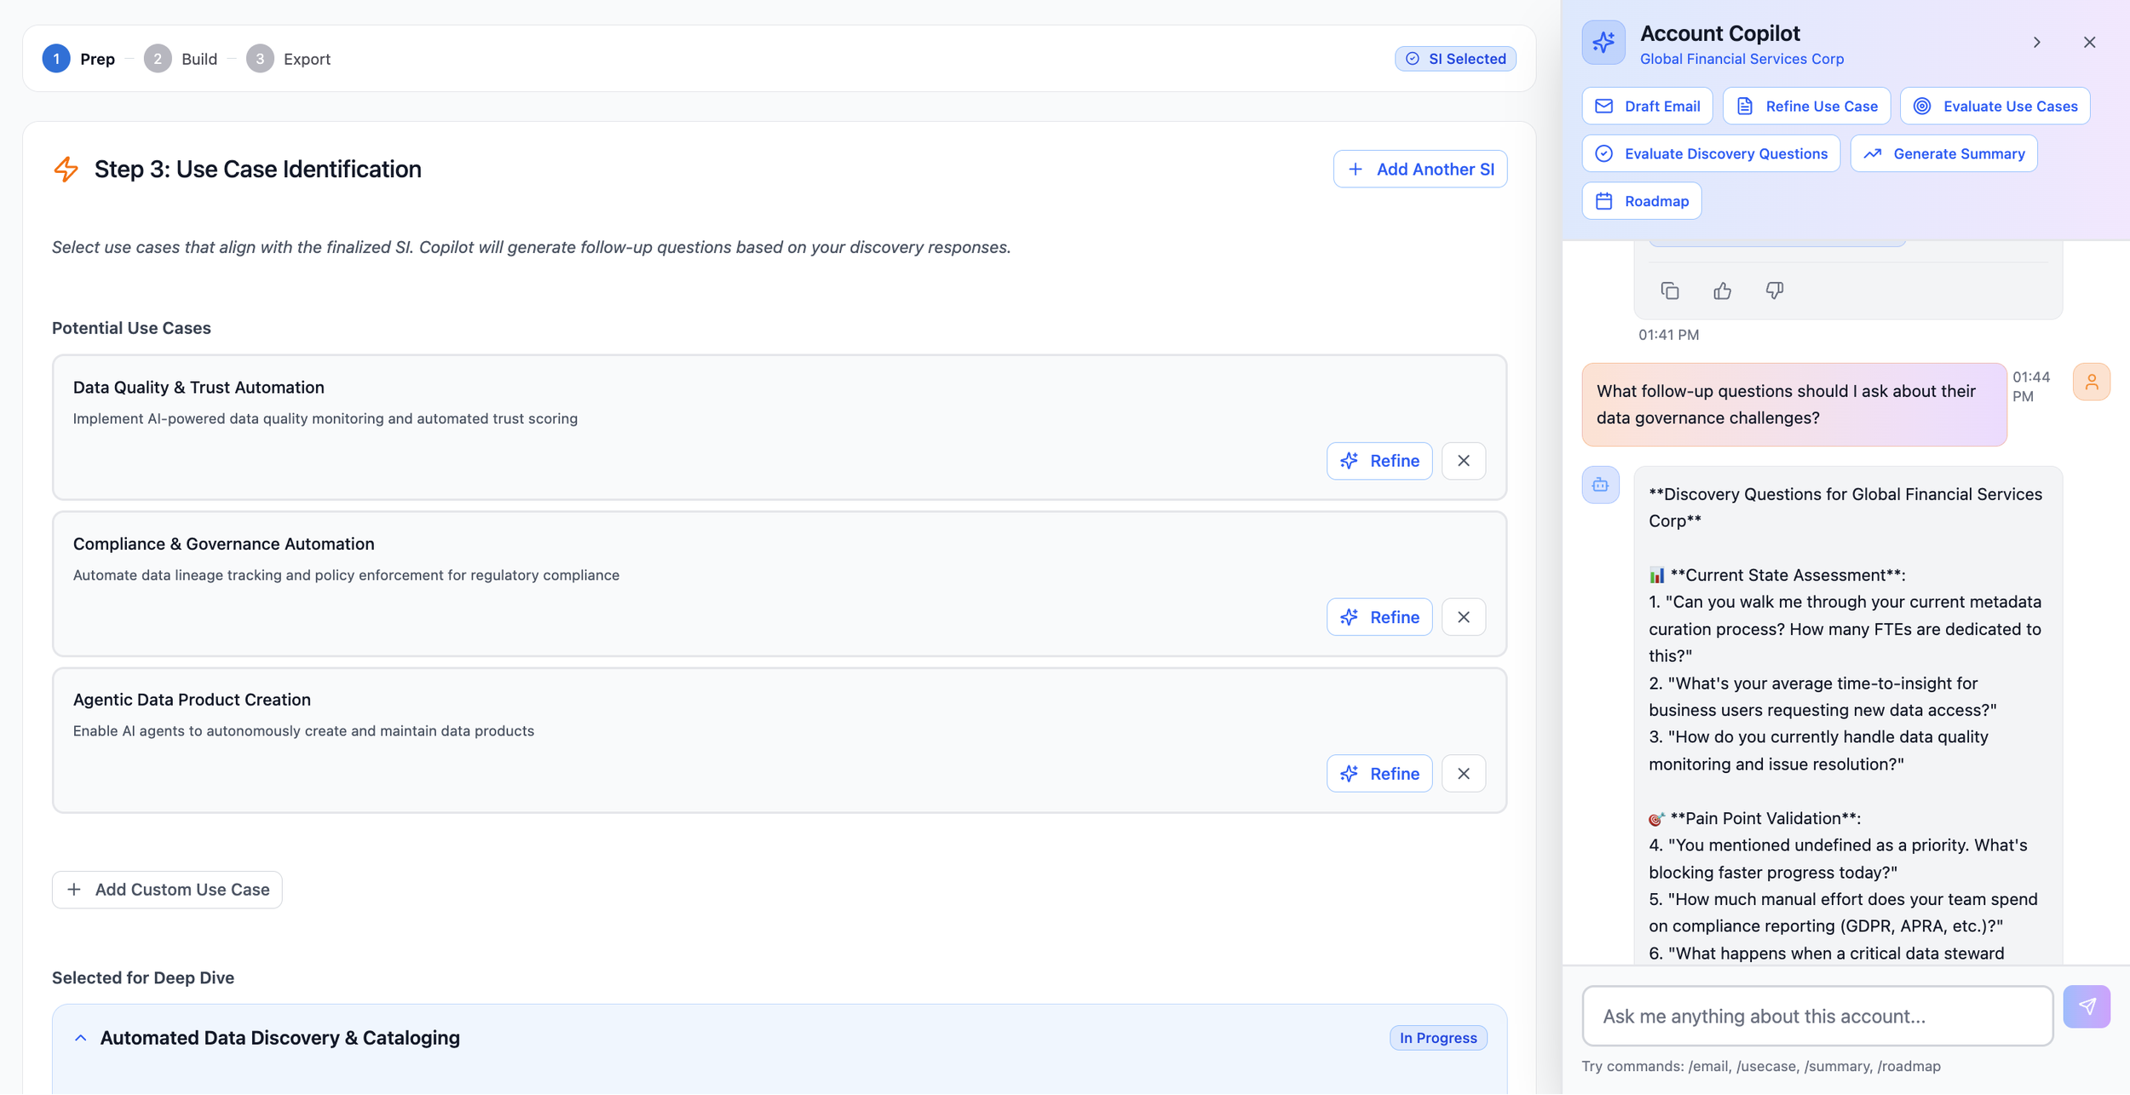Go to Export step
This screenshot has width=2130, height=1095.
tap(289, 59)
